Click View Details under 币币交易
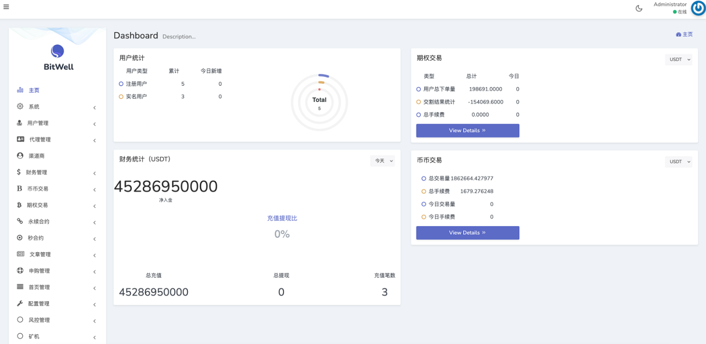This screenshot has width=706, height=344. [467, 233]
